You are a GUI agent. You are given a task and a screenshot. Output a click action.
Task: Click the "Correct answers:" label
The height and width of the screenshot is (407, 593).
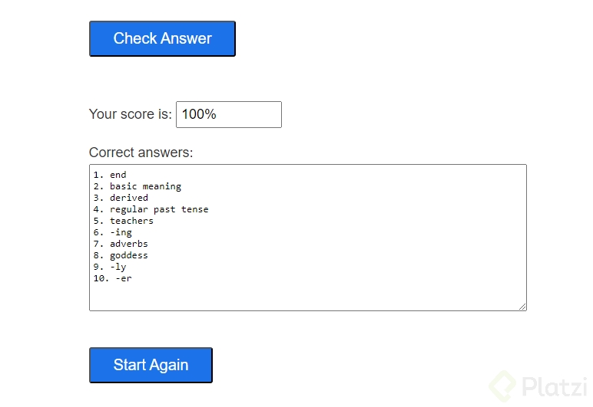coord(141,153)
